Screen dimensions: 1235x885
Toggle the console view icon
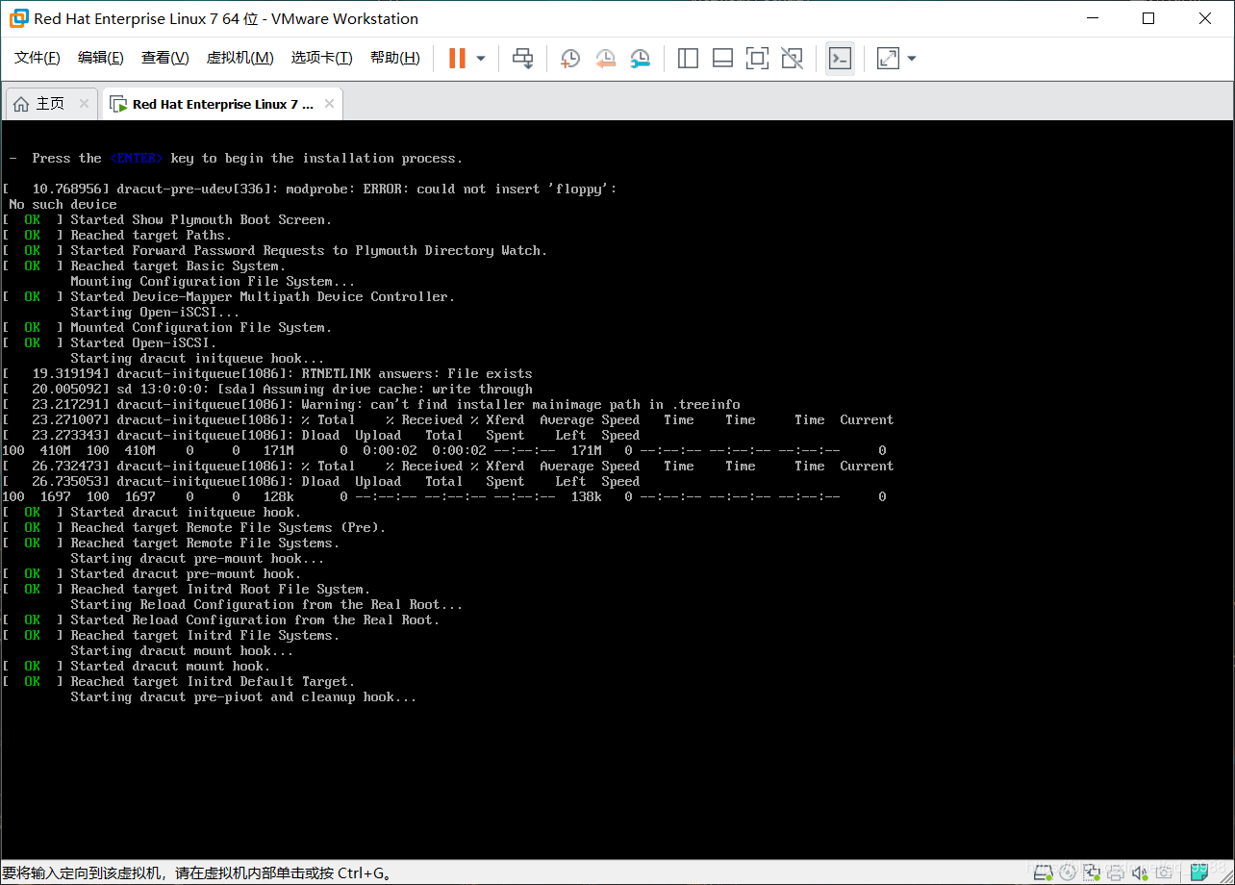point(840,59)
